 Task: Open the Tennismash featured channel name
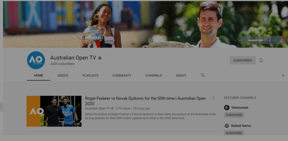[240, 107]
